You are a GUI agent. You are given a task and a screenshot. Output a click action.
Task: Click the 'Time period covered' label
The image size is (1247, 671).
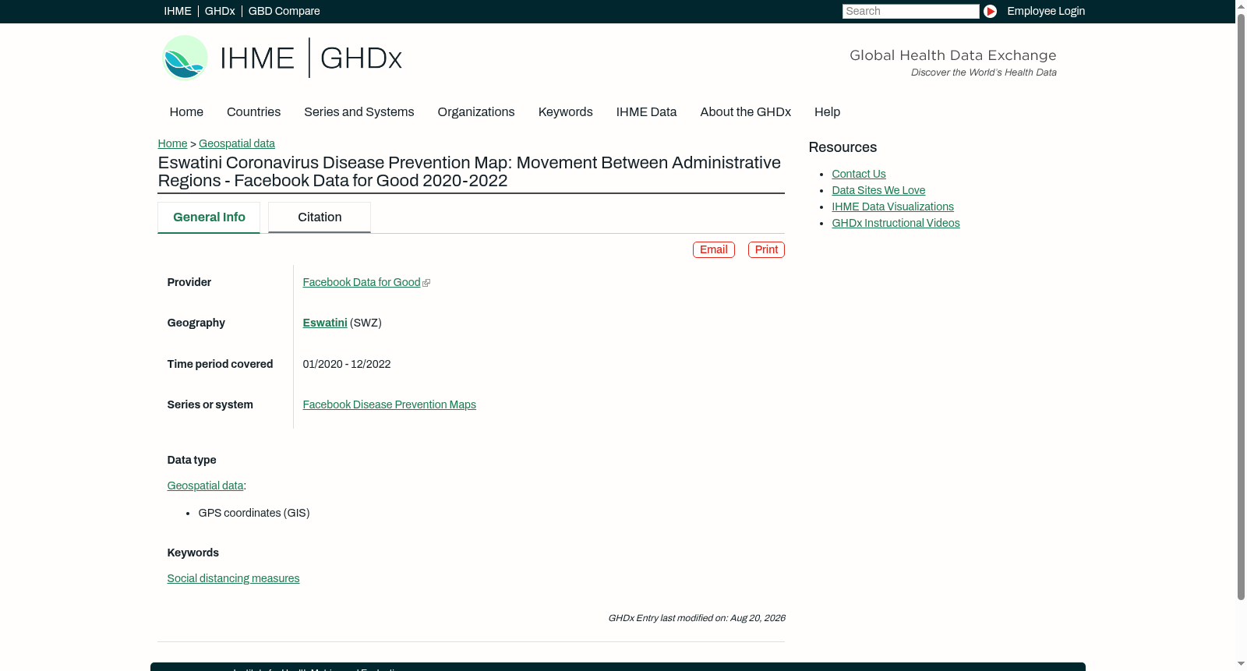pyautogui.click(x=220, y=364)
